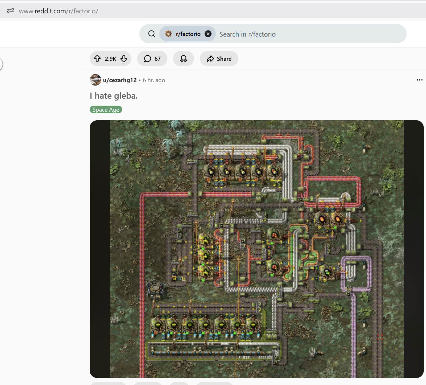Share the post
Image resolution: width=426 pixels, height=385 pixels.
click(x=219, y=59)
